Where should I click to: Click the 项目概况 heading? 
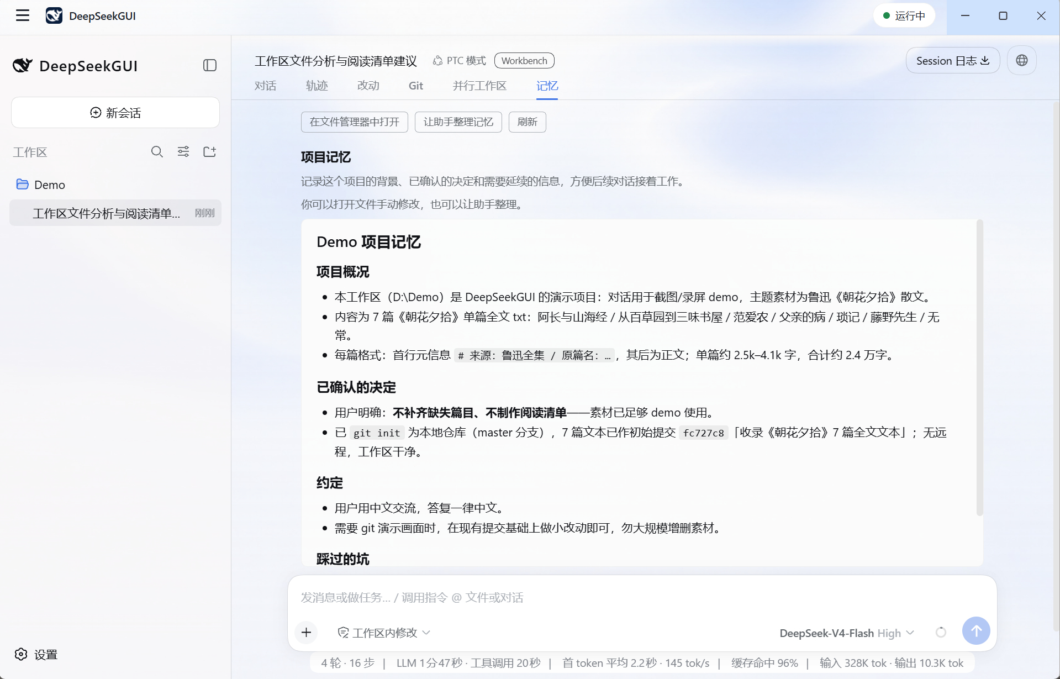(343, 272)
